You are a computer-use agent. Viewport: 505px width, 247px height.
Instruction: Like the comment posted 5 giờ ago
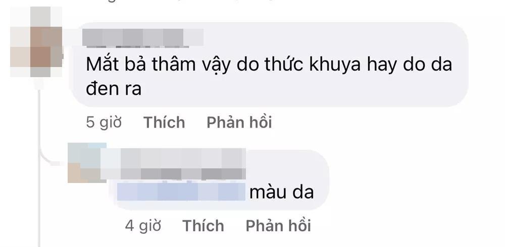(x=164, y=122)
